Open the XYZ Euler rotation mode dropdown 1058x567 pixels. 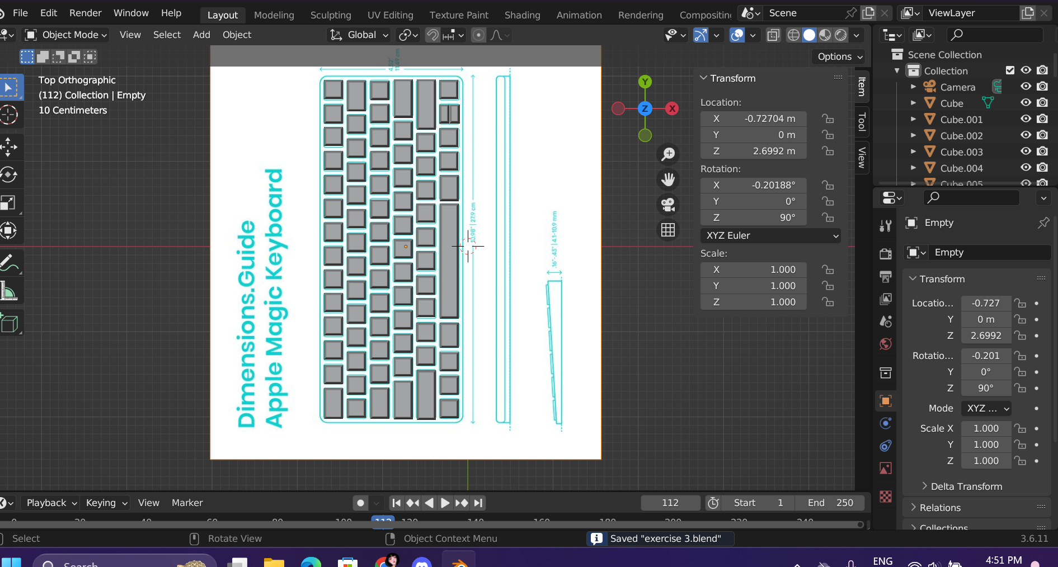(x=770, y=235)
